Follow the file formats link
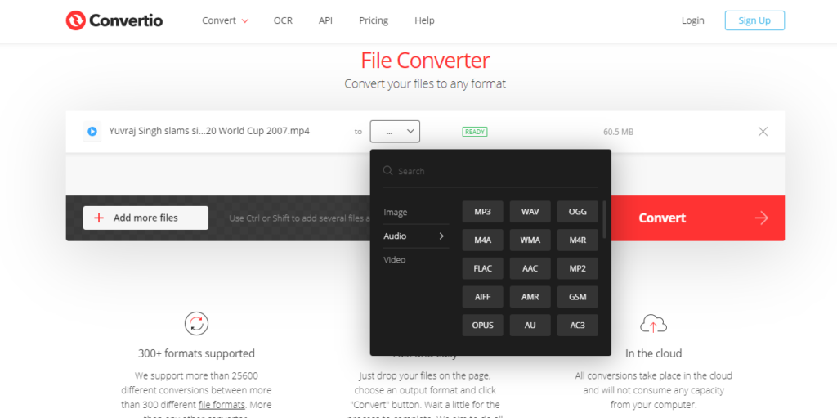The image size is (837, 418). click(x=222, y=404)
